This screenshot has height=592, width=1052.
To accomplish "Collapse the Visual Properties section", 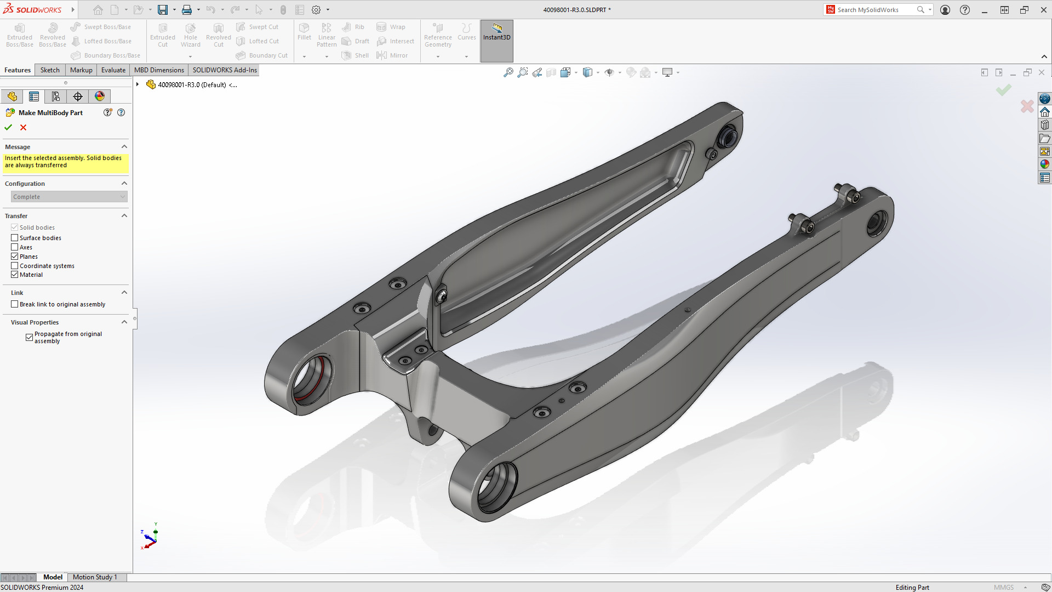I will 124,322.
